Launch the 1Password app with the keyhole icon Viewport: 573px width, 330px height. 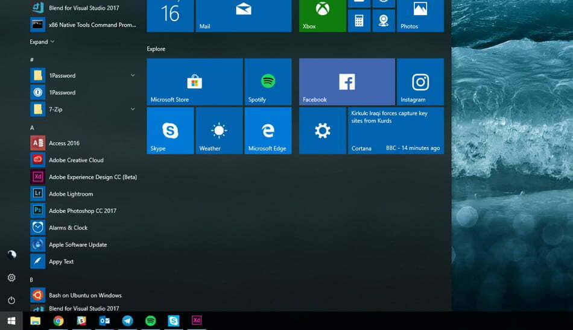[83, 92]
